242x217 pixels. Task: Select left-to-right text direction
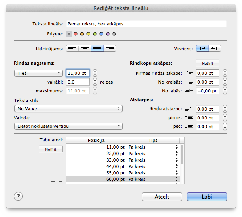pos(202,49)
